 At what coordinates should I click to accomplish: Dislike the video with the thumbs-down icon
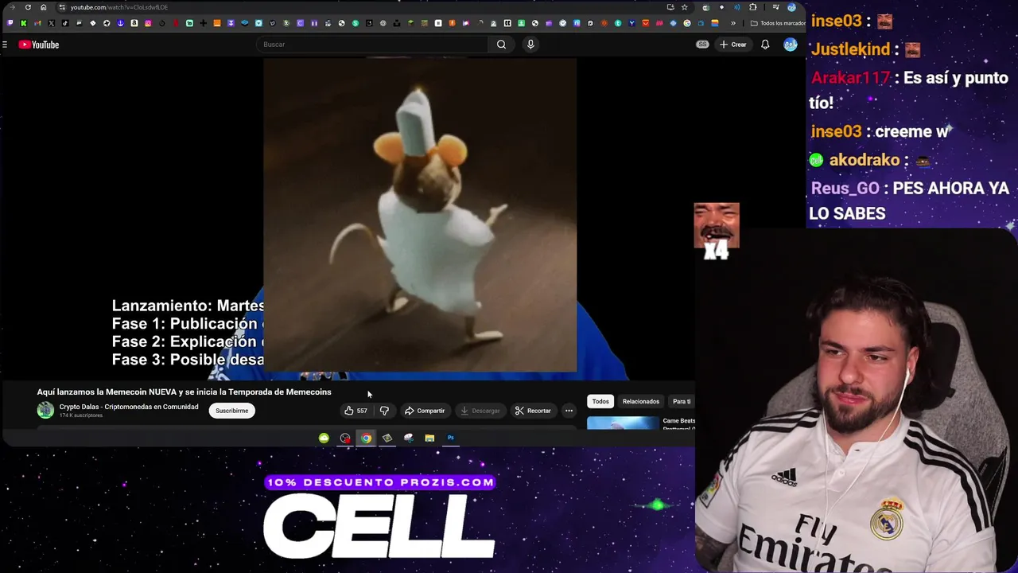[x=384, y=411]
